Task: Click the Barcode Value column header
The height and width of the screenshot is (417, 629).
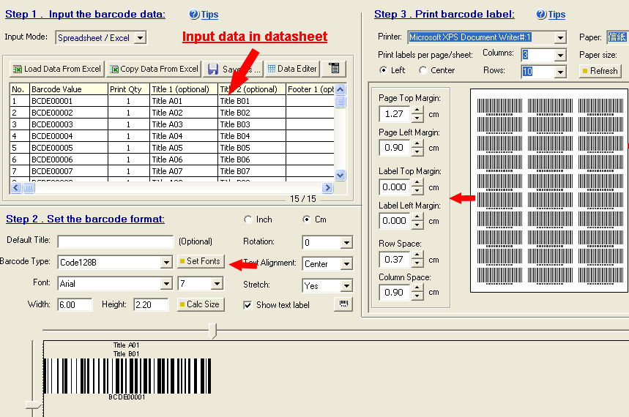Action: tap(69, 89)
